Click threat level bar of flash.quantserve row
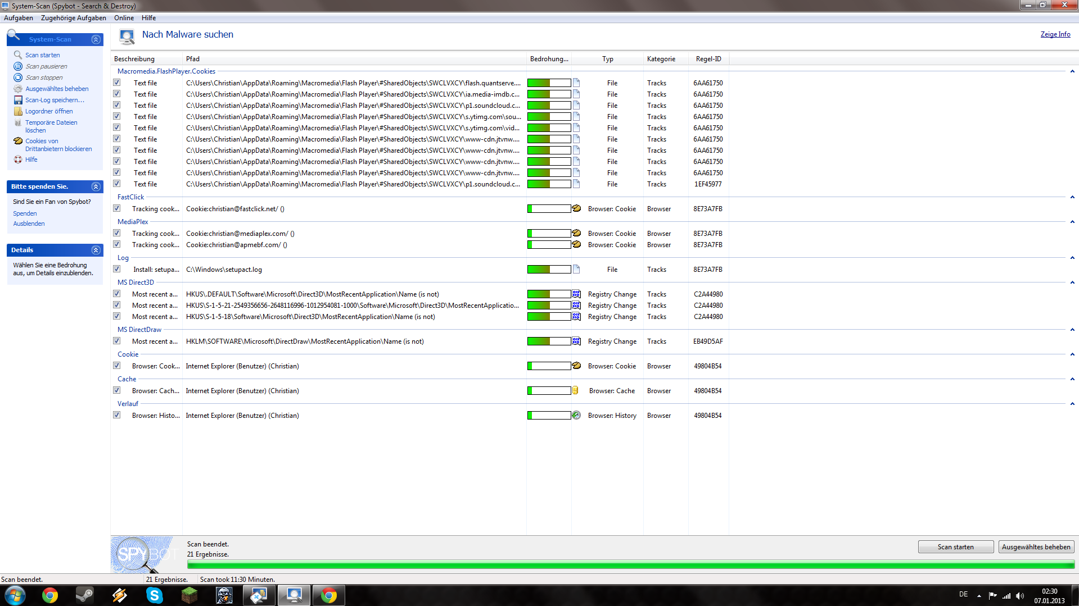The width and height of the screenshot is (1079, 606). click(x=549, y=83)
